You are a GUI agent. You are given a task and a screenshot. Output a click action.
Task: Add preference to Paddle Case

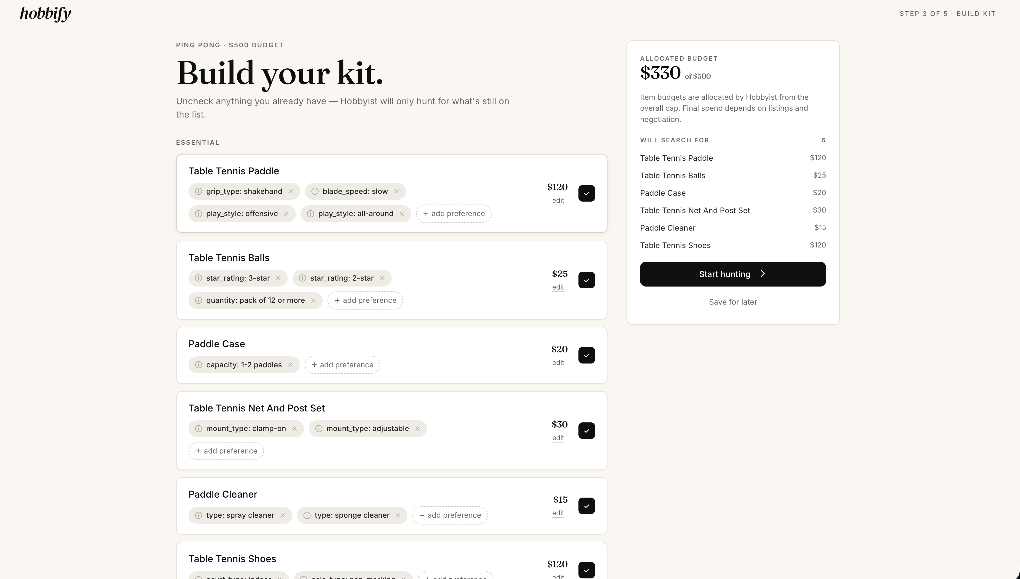point(342,365)
